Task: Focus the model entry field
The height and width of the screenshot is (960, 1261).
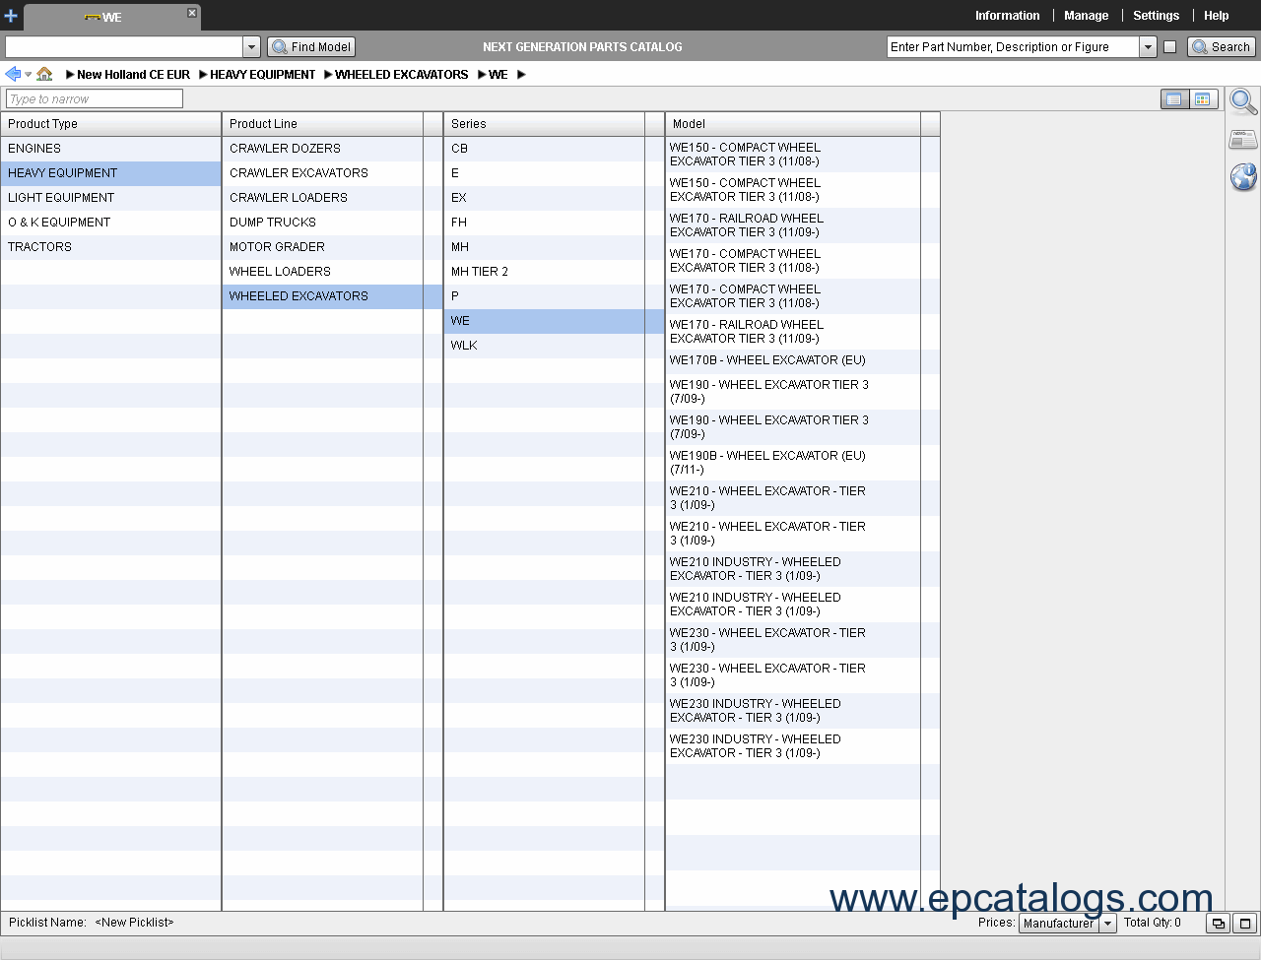Action: pos(124,46)
